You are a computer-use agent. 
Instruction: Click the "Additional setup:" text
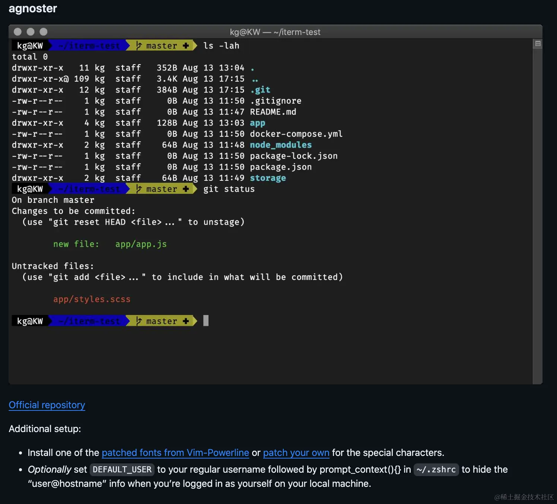[x=45, y=429]
